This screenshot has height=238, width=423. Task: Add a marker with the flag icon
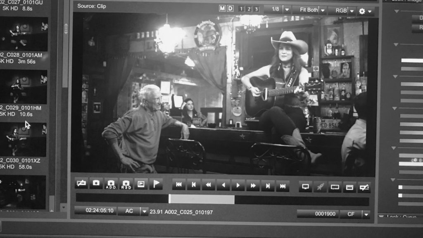pyautogui.click(x=156, y=184)
